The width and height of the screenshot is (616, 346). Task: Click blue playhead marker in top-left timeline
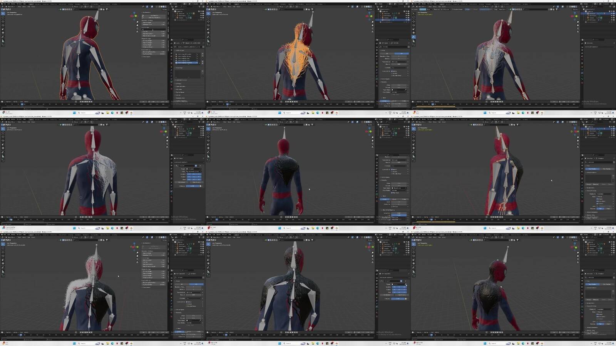[22, 104]
